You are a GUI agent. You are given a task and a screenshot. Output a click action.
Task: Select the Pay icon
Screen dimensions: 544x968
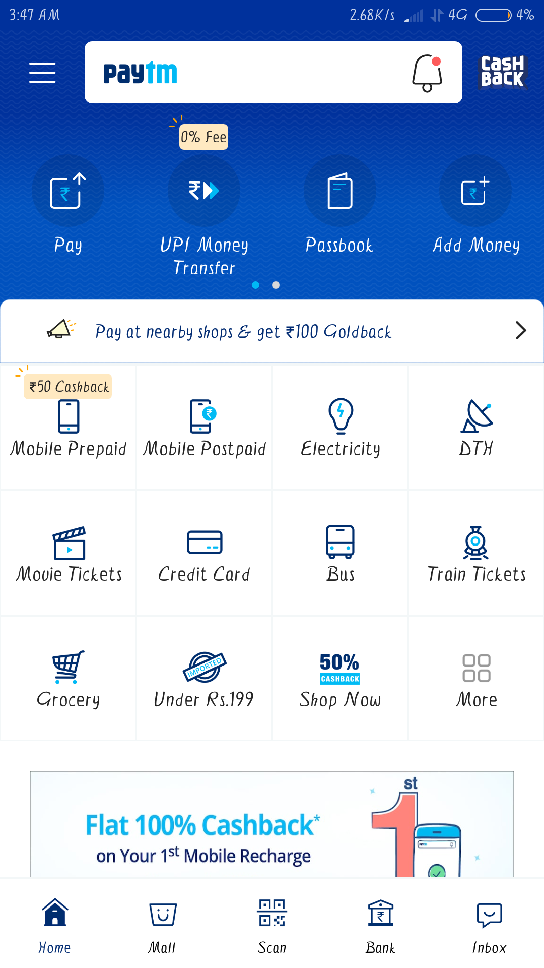click(x=68, y=191)
